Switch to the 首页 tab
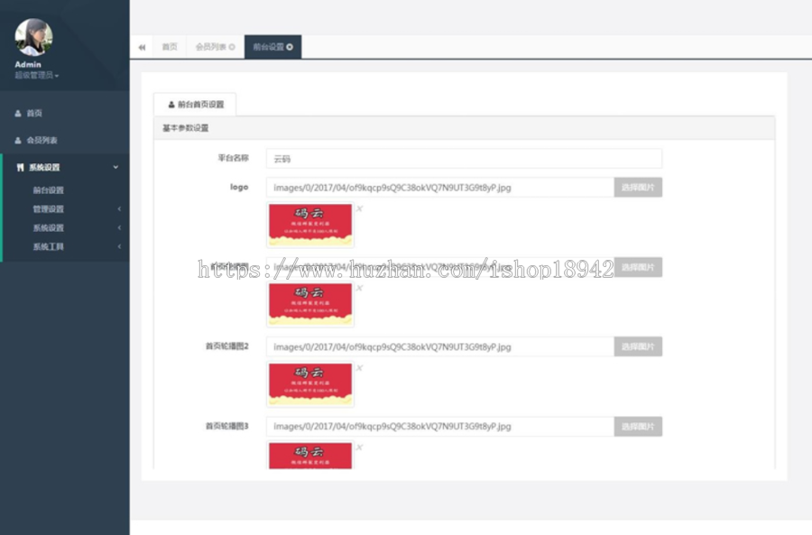812x535 pixels. click(x=170, y=47)
